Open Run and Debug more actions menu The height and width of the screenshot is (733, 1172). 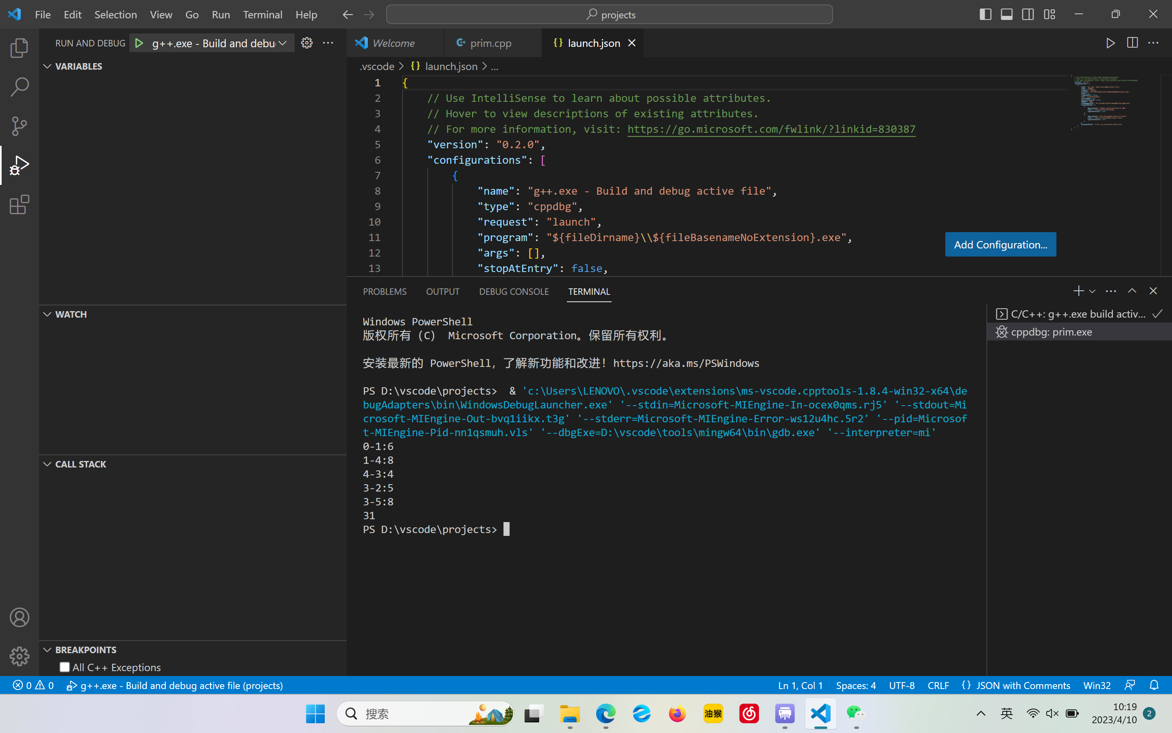coord(328,43)
